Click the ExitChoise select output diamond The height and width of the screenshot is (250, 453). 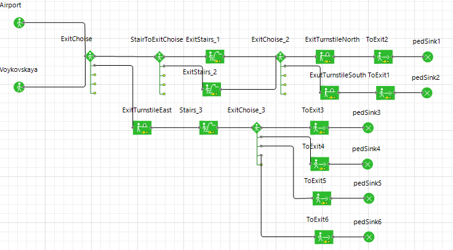pyautogui.click(x=90, y=57)
